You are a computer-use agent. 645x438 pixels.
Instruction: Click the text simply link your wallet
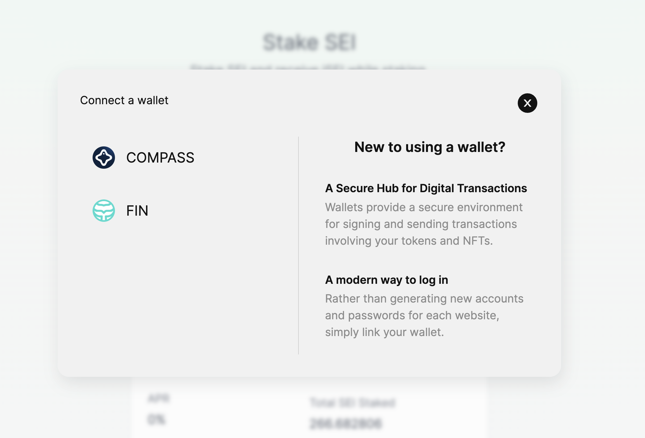pos(384,332)
